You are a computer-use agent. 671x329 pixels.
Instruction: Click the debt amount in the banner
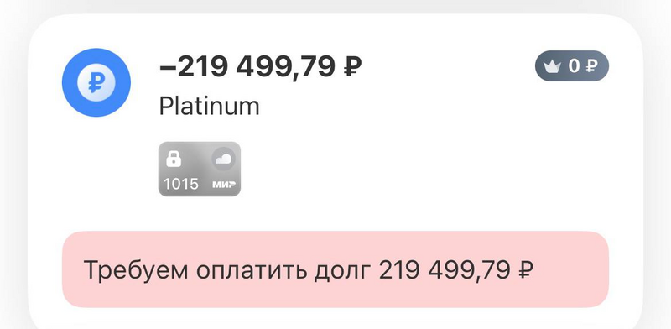(x=455, y=270)
